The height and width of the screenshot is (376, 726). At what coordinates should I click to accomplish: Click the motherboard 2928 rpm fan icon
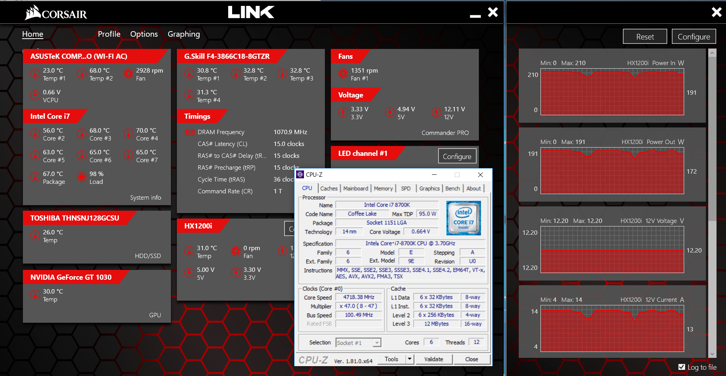click(128, 73)
